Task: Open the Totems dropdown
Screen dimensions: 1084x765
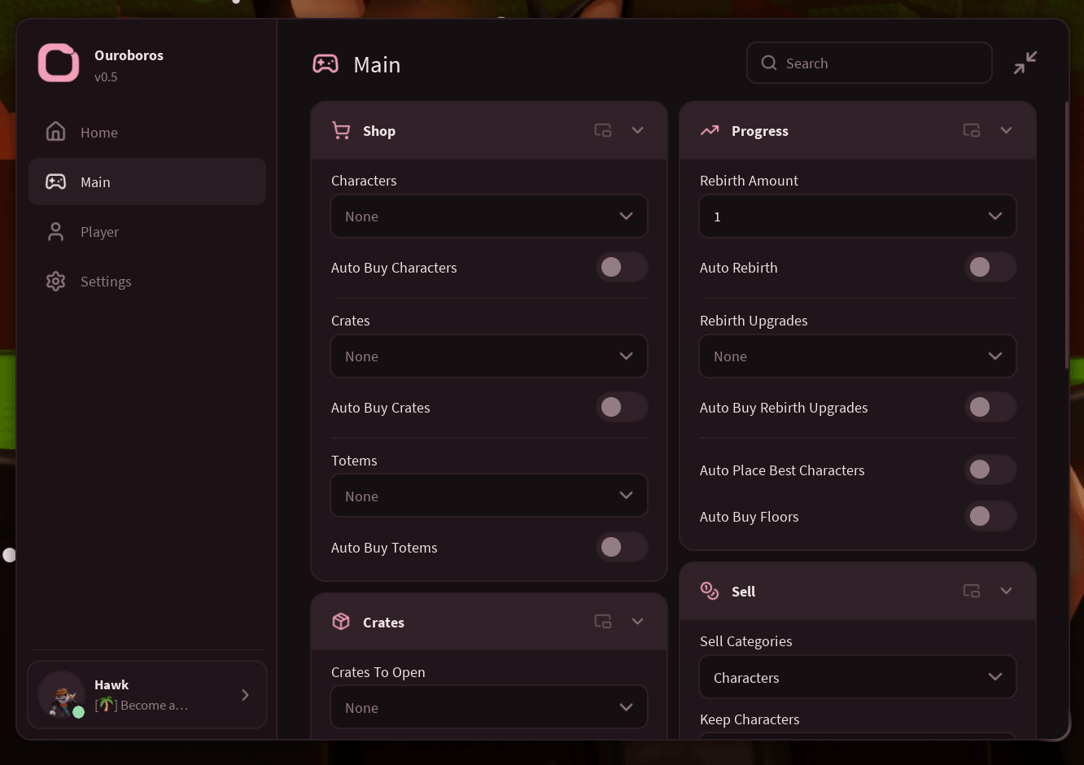Action: (489, 496)
